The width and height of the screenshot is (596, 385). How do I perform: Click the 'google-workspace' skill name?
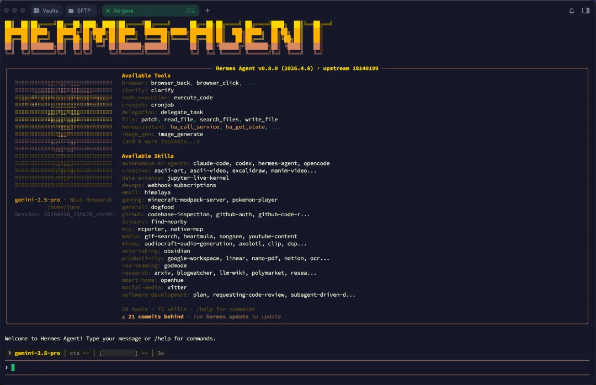tap(193, 259)
